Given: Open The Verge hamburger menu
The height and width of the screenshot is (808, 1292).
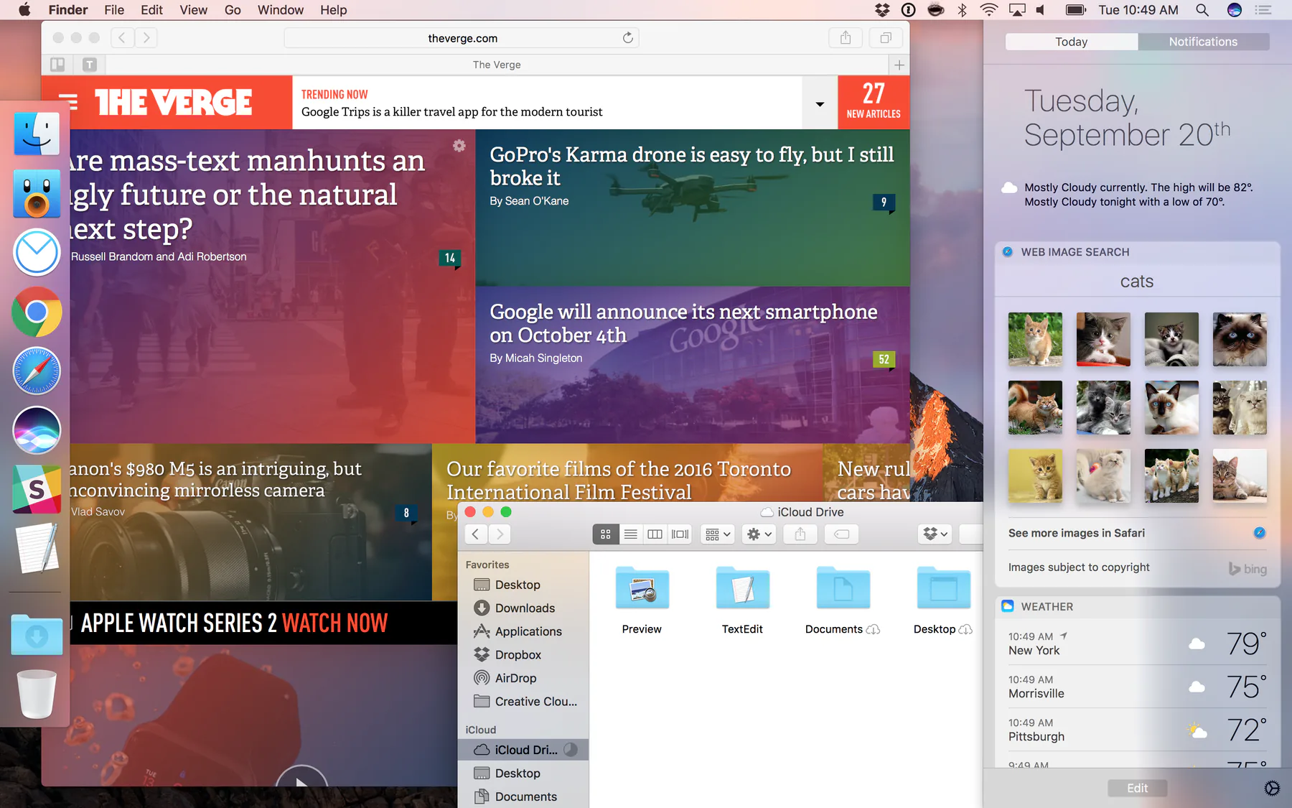Looking at the screenshot, I should point(68,101).
